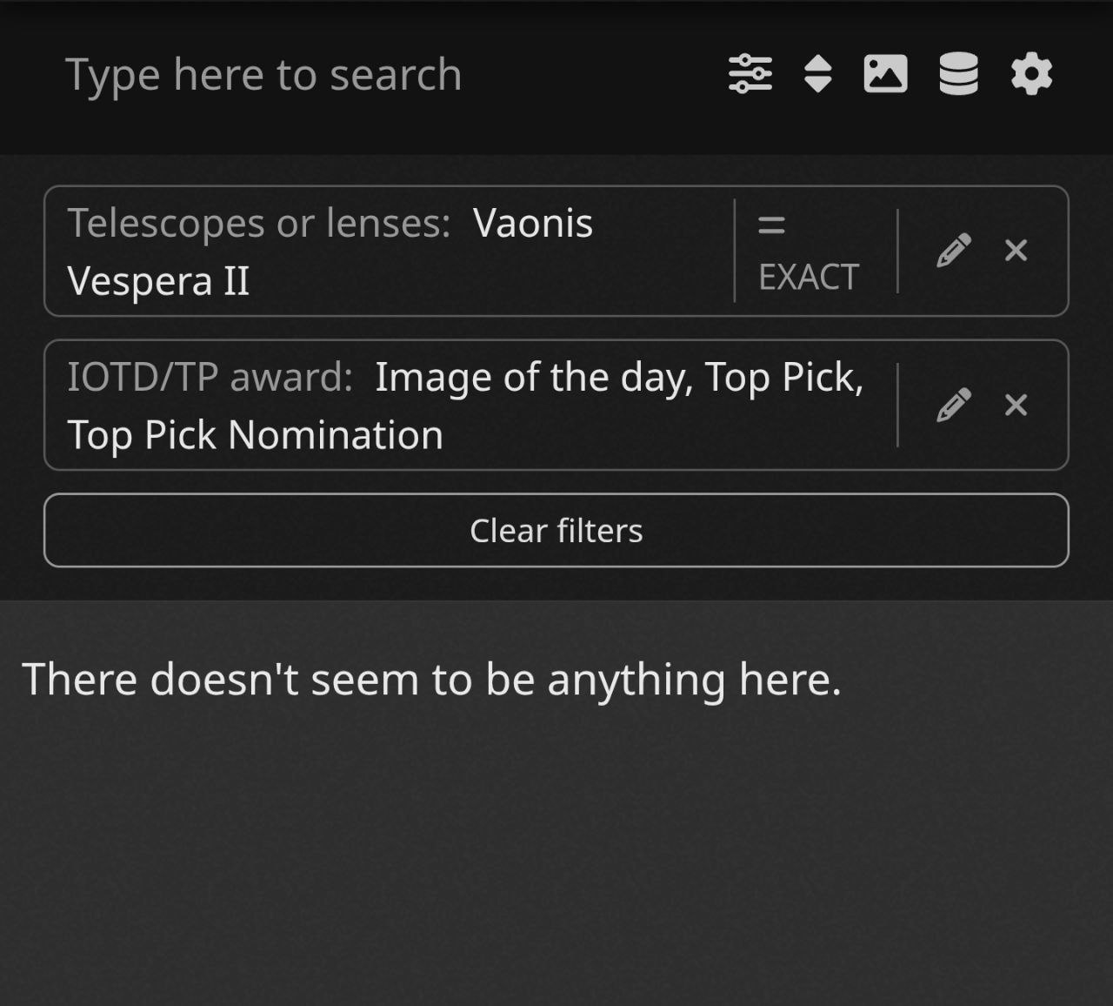Image resolution: width=1113 pixels, height=1006 pixels.
Task: Click the 'Image of the day' value text
Action: [x=533, y=378]
